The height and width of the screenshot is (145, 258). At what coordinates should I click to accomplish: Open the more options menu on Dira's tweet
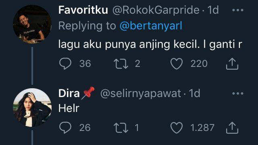pyautogui.click(x=238, y=93)
